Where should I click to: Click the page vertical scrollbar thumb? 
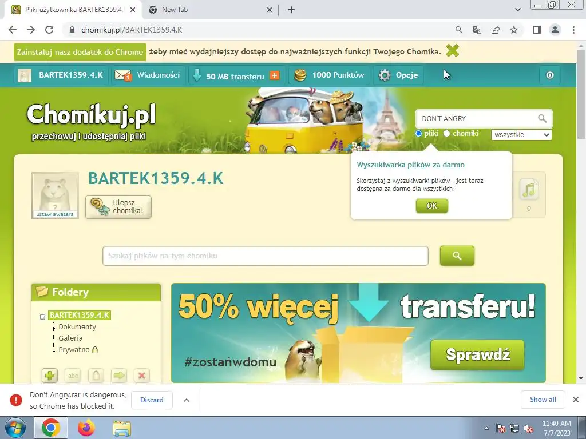pos(581,94)
